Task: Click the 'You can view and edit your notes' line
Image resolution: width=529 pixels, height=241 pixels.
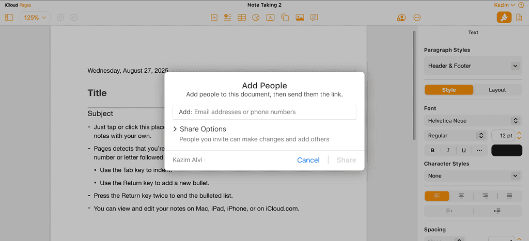Action: click(x=197, y=208)
